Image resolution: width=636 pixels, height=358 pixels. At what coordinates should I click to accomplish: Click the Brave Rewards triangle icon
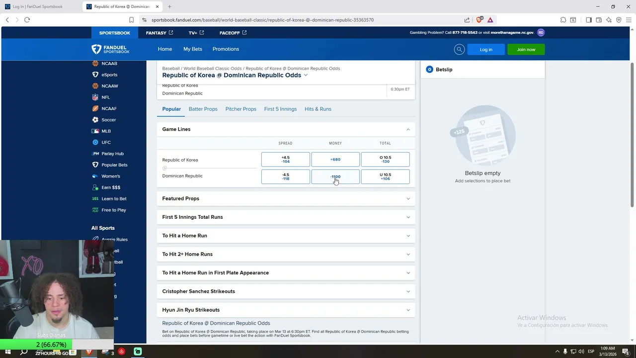click(490, 20)
